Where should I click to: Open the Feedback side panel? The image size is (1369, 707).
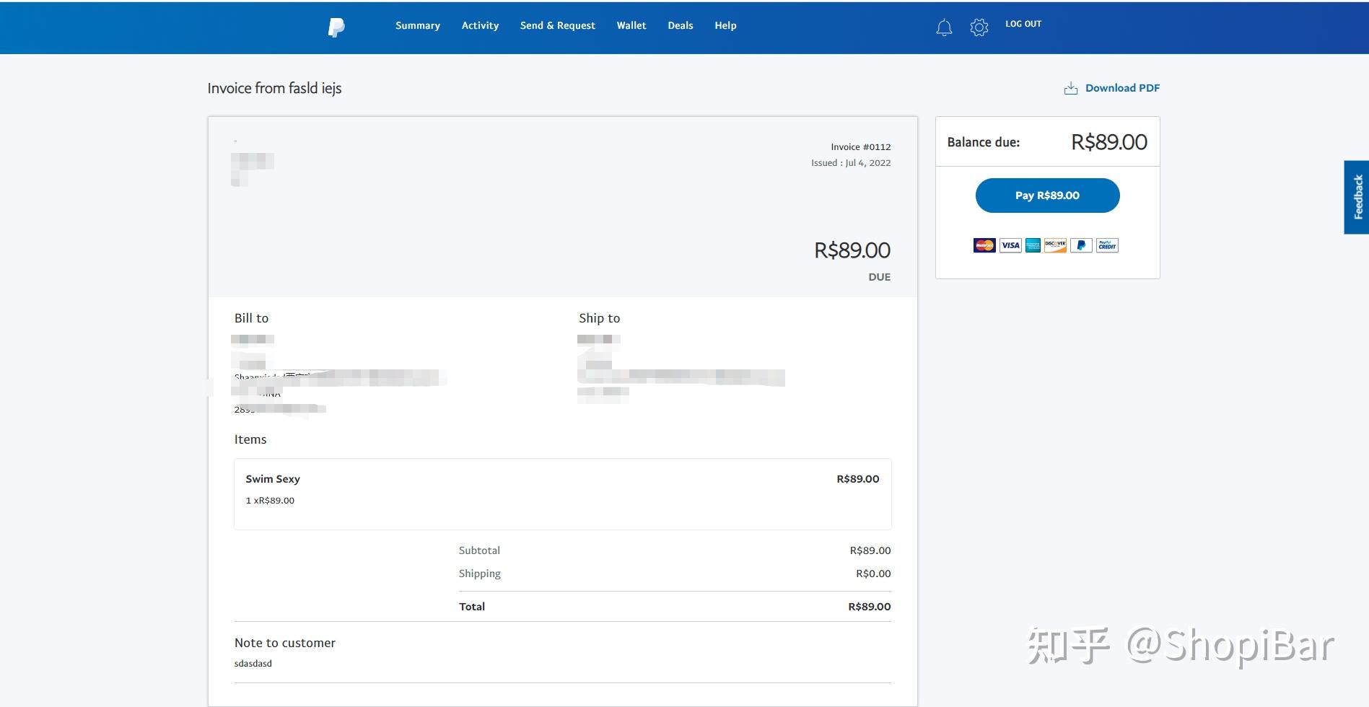tap(1359, 195)
